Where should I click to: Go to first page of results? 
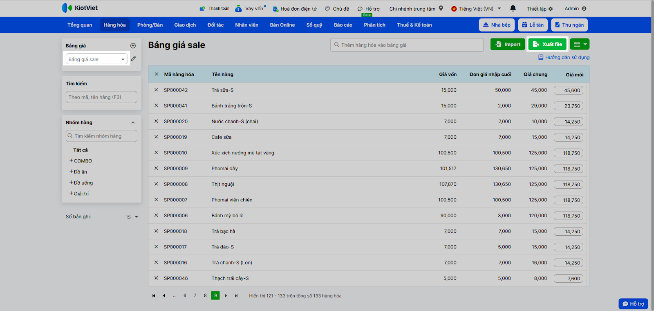coord(154,296)
